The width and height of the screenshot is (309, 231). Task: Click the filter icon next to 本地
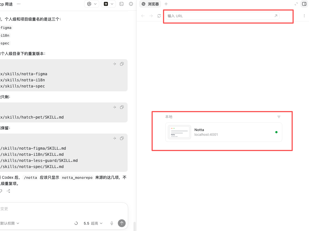click(x=279, y=117)
